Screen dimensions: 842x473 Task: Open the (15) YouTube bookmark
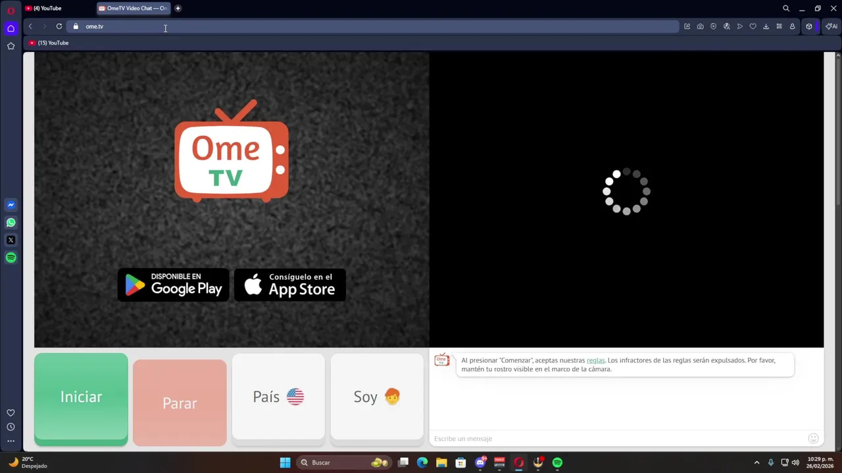tap(49, 43)
